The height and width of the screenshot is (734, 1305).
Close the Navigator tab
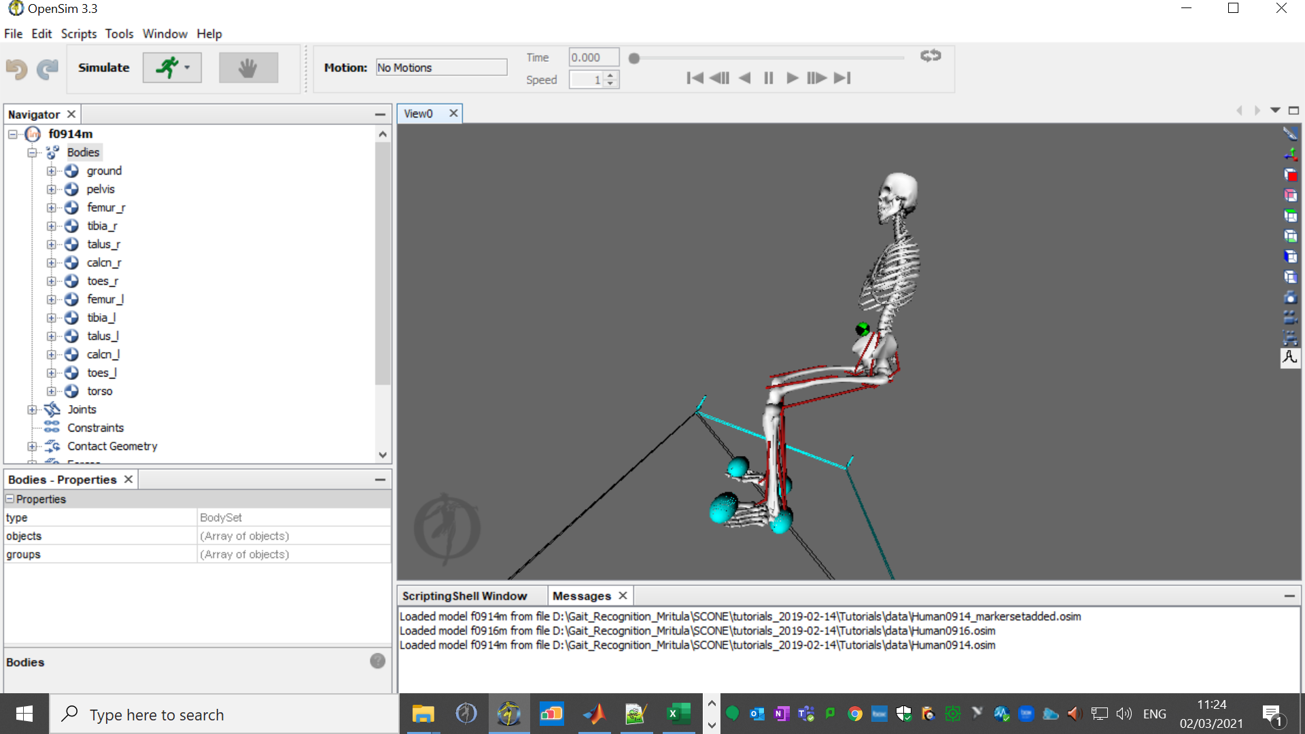pyautogui.click(x=71, y=114)
